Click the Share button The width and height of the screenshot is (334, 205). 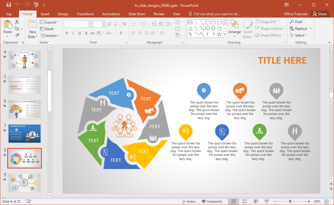[319, 14]
